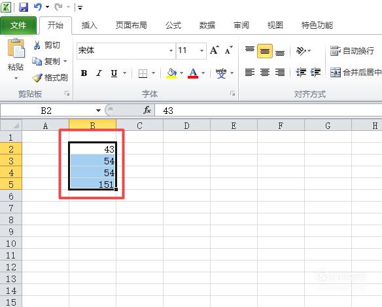
Task: Switch to the 开始 (Home) tab
Action: (56, 25)
